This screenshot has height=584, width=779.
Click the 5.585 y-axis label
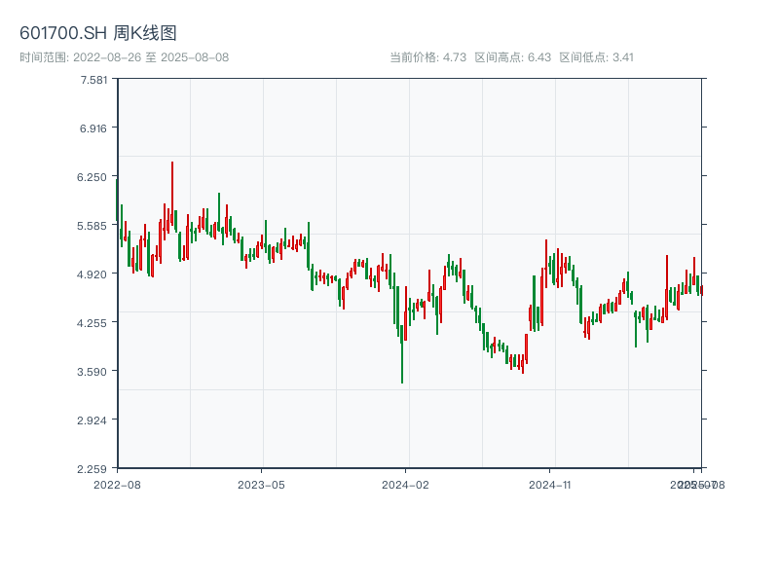pyautogui.click(x=94, y=226)
